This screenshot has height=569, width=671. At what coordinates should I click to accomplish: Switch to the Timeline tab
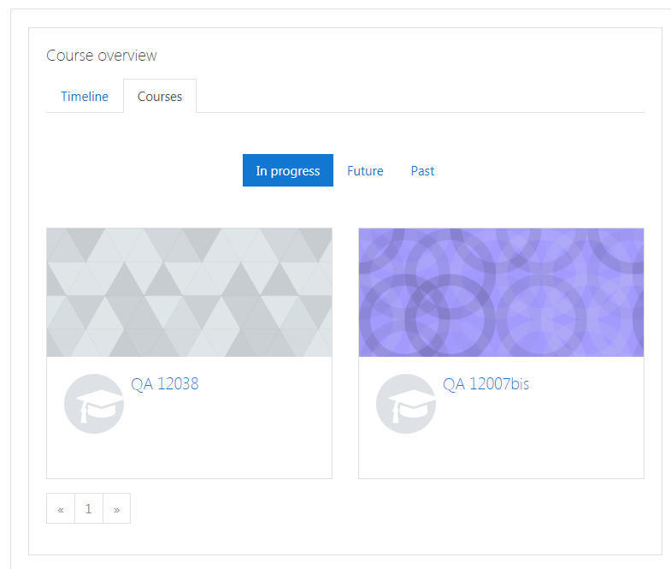(85, 97)
